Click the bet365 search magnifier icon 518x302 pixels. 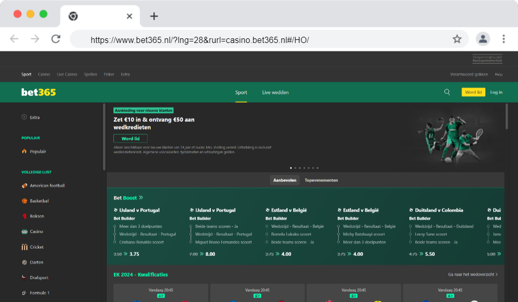tap(447, 92)
